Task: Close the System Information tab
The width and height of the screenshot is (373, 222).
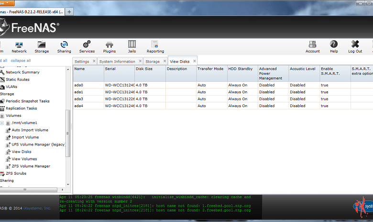Action: click(x=140, y=61)
